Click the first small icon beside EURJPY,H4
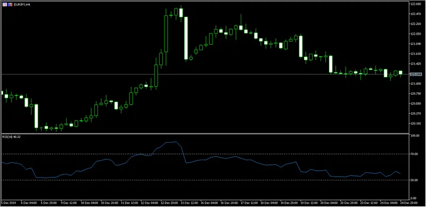Screen dimensions: 426x207 (5, 4)
